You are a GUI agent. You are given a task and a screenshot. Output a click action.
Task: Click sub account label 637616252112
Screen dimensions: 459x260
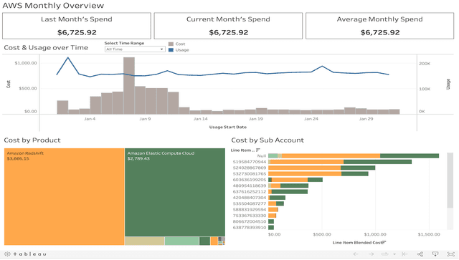[x=250, y=192]
